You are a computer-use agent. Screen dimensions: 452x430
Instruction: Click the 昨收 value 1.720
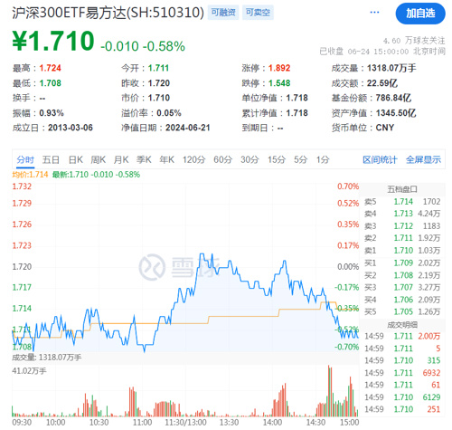point(159,83)
